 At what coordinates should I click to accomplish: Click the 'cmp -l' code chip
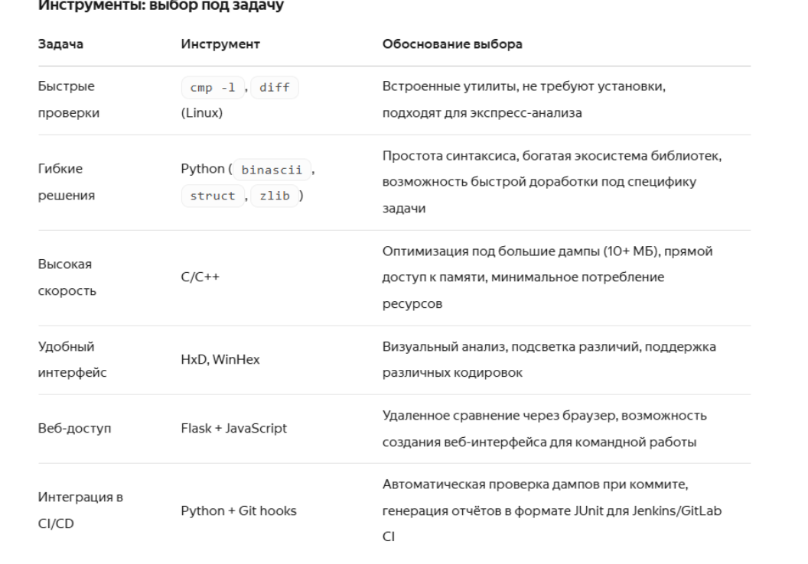(x=212, y=87)
